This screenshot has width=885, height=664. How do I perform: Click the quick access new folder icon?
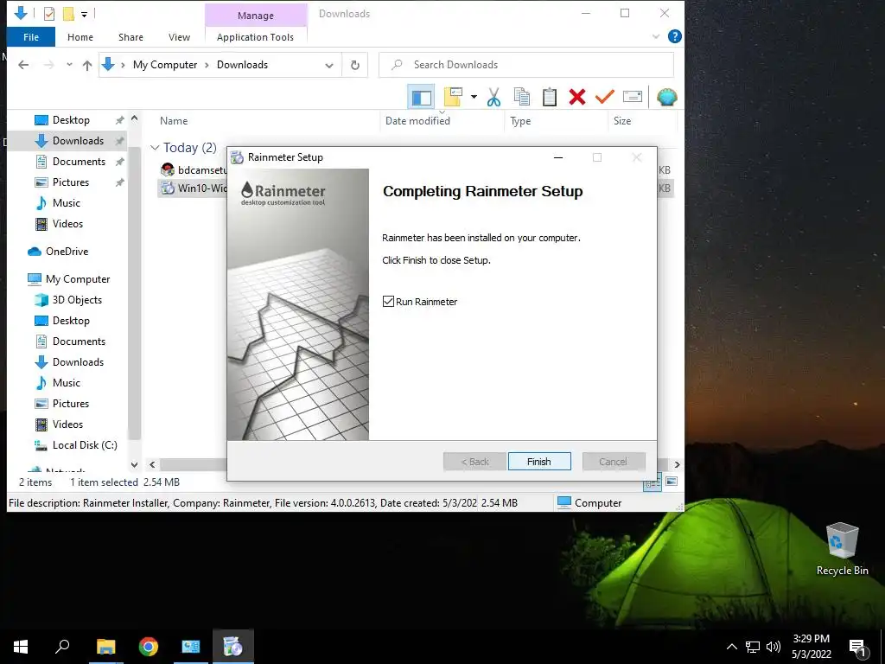pos(68,14)
